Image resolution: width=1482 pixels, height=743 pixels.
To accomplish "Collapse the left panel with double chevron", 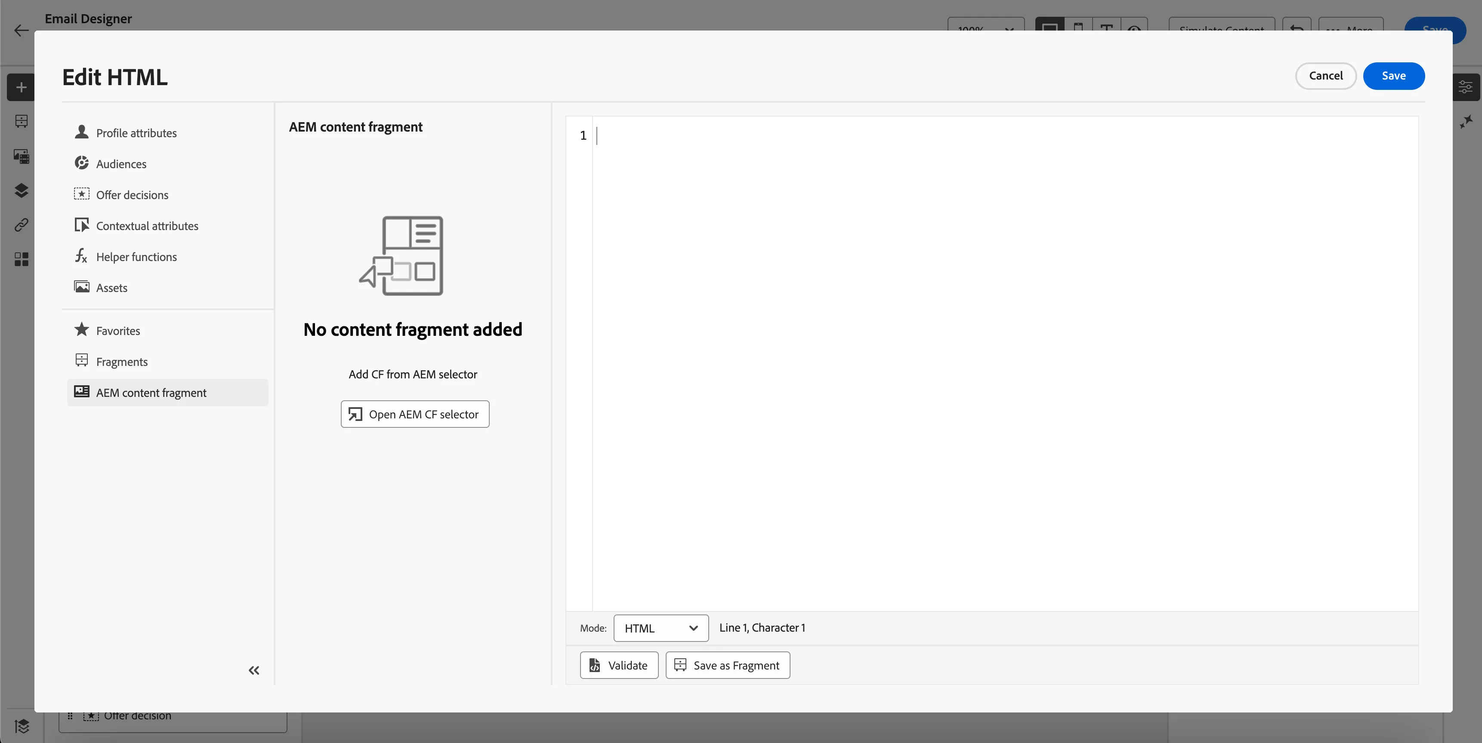I will coord(254,670).
